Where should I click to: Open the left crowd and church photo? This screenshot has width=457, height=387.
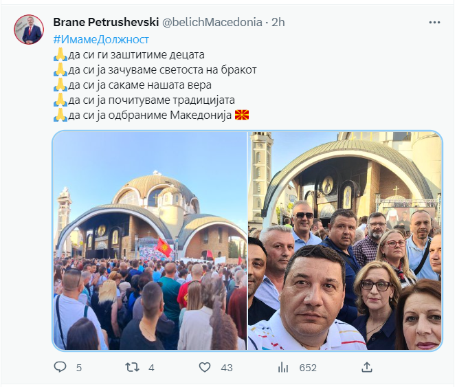click(150, 241)
